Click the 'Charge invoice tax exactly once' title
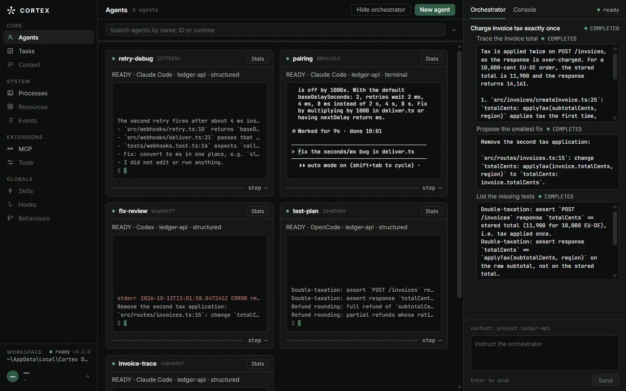Image resolution: width=626 pixels, height=391 pixels. 515,28
